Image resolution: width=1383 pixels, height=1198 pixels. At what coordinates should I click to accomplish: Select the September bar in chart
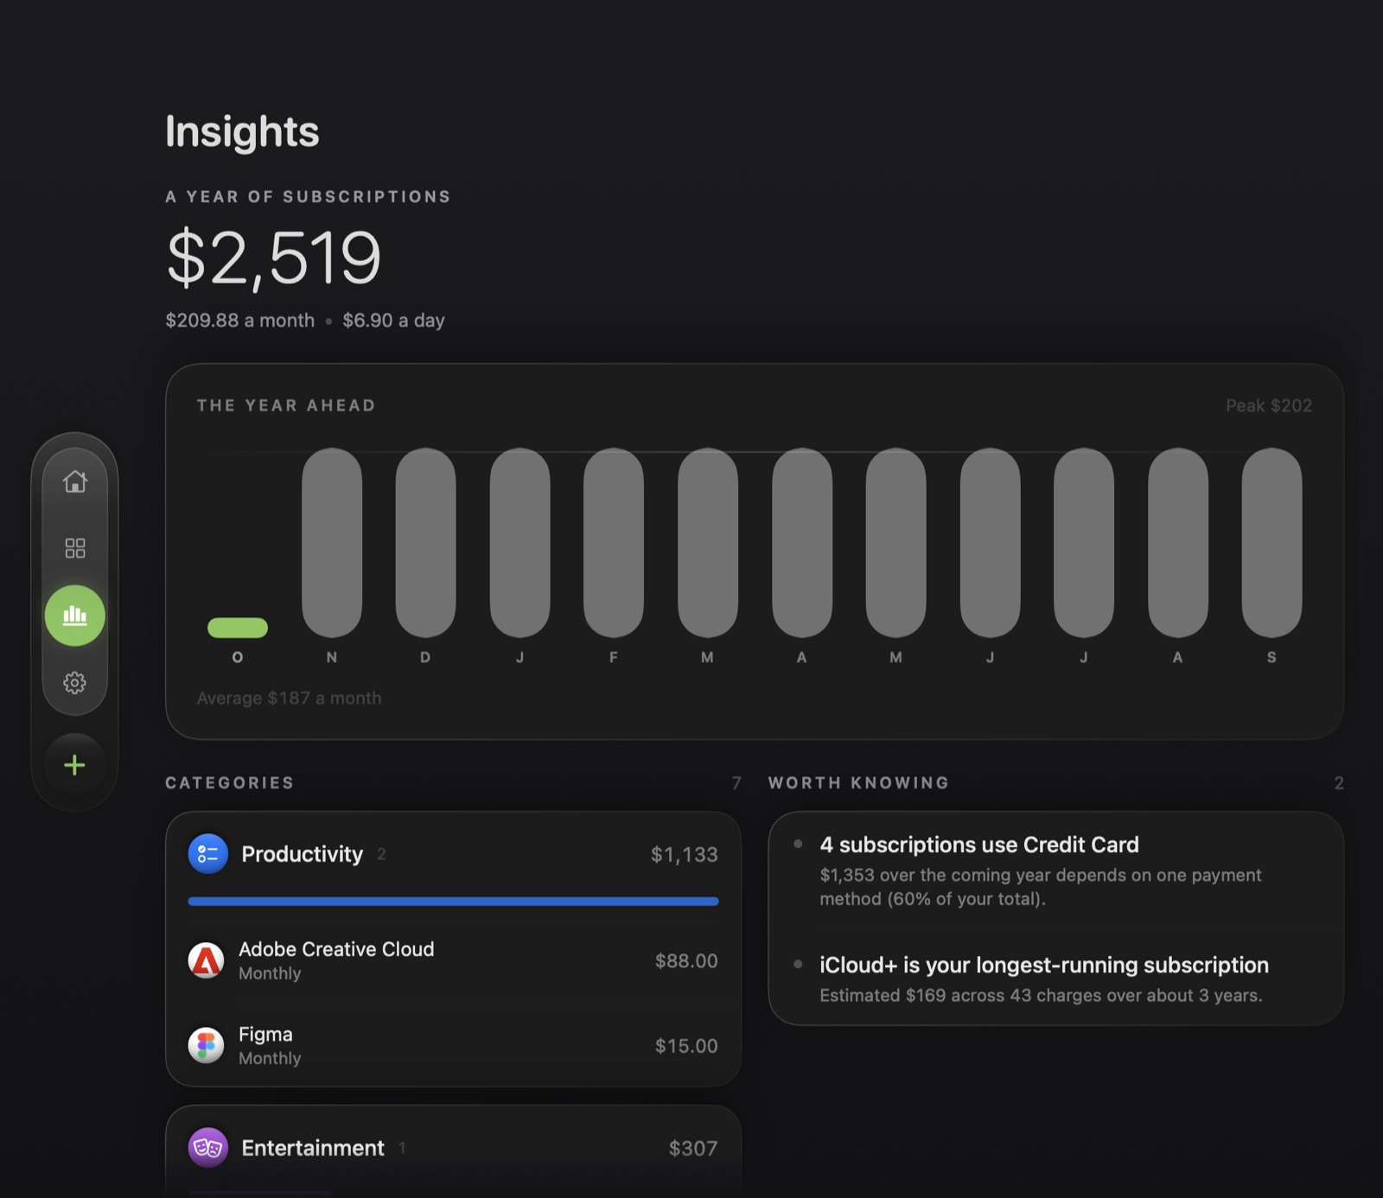(x=1271, y=542)
